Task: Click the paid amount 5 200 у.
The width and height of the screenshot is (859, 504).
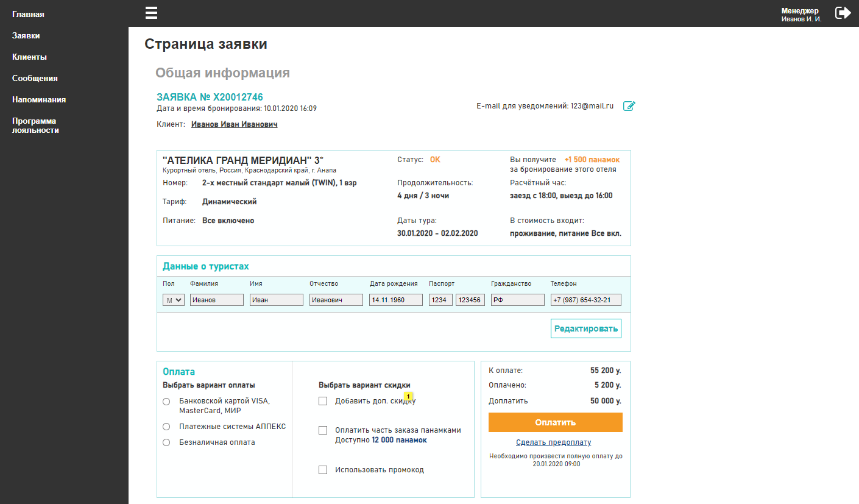Action: (x=608, y=385)
